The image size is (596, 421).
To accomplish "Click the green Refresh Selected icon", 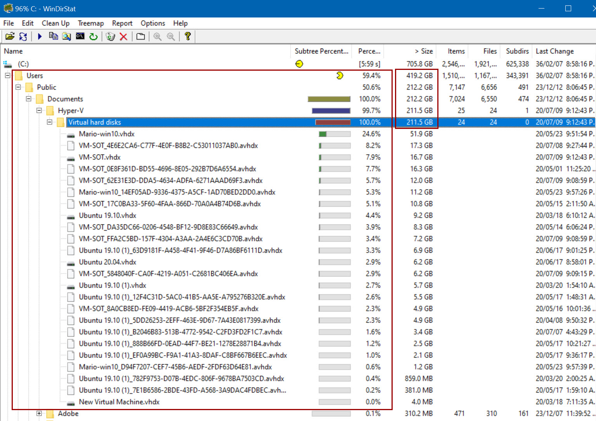I will tap(94, 37).
